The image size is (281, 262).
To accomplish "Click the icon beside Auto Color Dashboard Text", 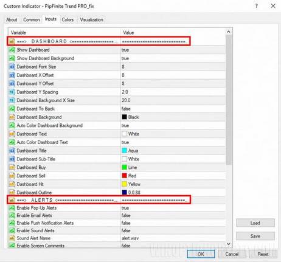I will point(12,142).
